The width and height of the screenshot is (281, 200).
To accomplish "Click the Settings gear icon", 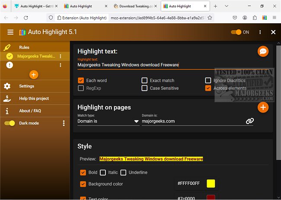I will pyautogui.click(x=7, y=86).
